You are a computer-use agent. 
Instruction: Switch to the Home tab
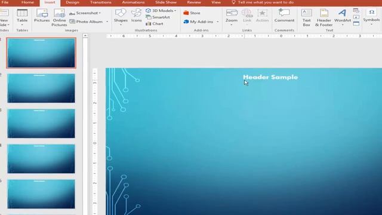tap(27, 2)
